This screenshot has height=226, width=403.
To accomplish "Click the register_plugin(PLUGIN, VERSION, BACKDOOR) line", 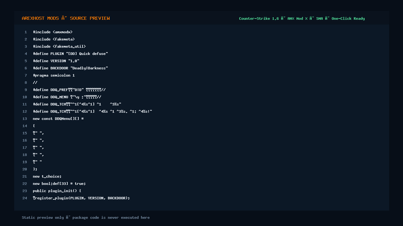I will [x=81, y=198].
